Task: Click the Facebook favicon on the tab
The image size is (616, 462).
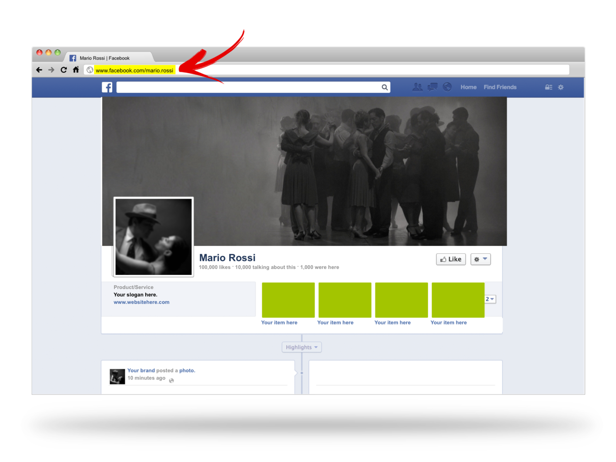Action: [73, 58]
